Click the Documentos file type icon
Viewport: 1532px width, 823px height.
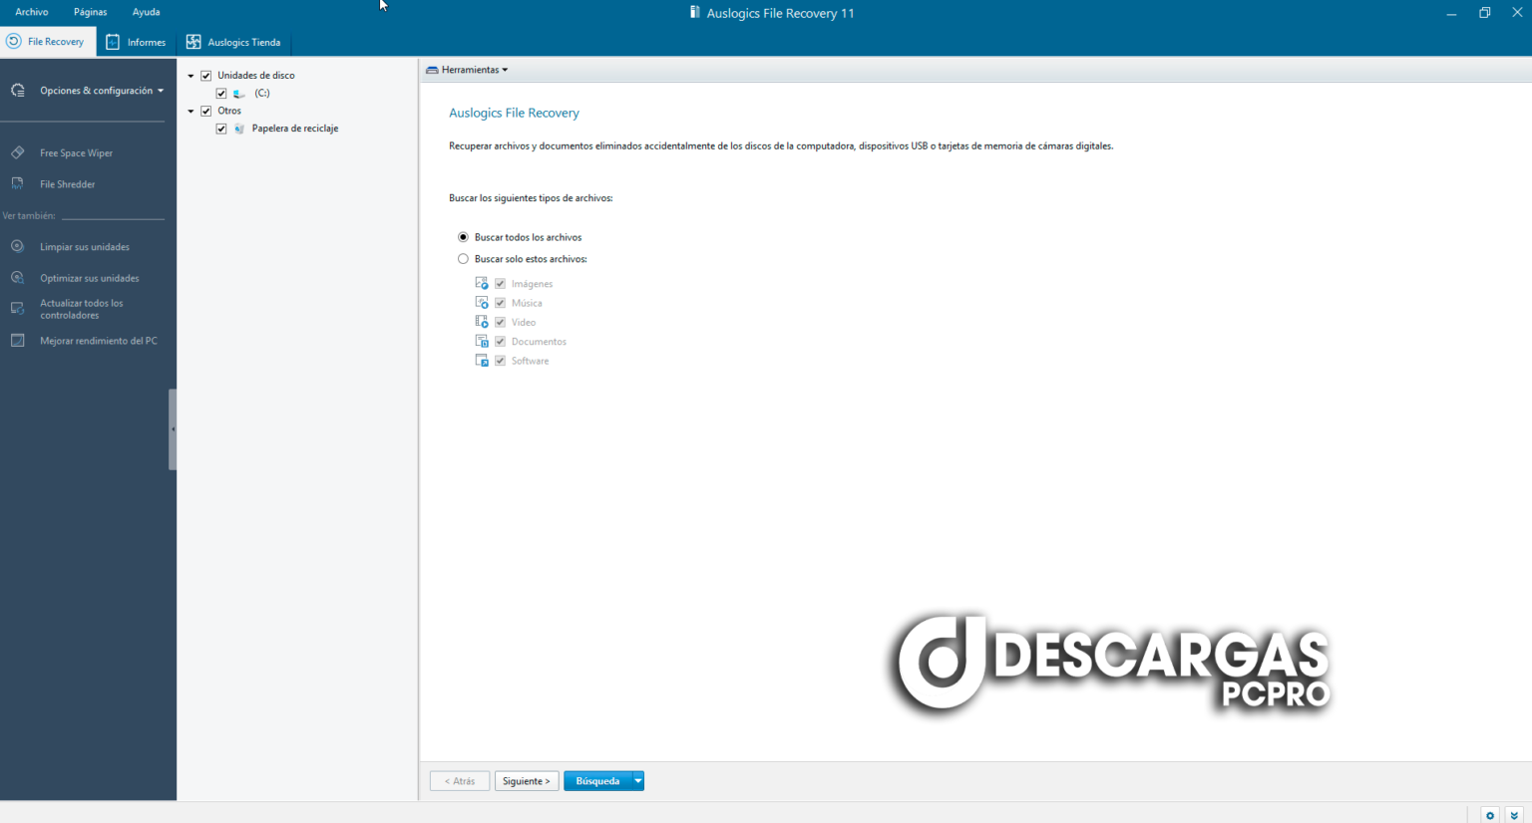coord(482,341)
